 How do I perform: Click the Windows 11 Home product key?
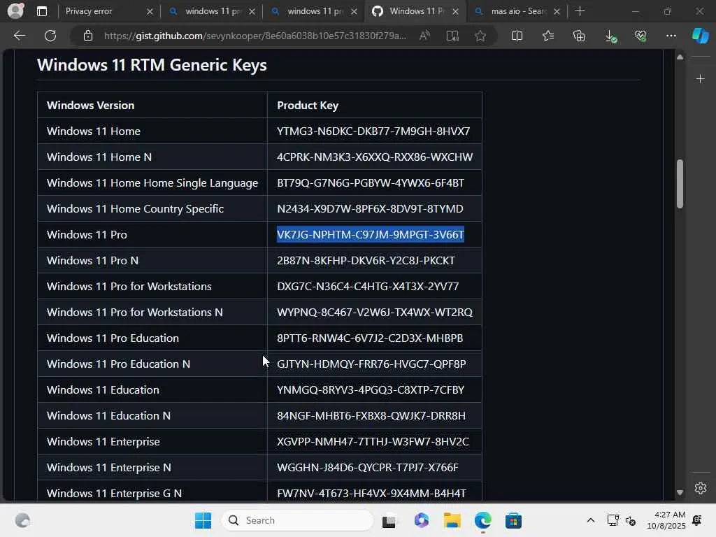click(373, 131)
